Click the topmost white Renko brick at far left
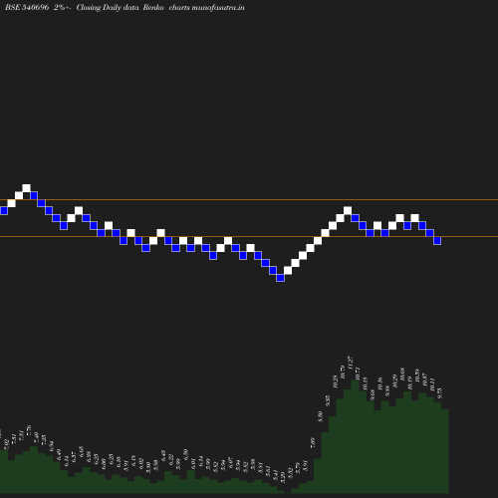Image resolution: width=498 pixels, height=498 pixels. (26, 188)
